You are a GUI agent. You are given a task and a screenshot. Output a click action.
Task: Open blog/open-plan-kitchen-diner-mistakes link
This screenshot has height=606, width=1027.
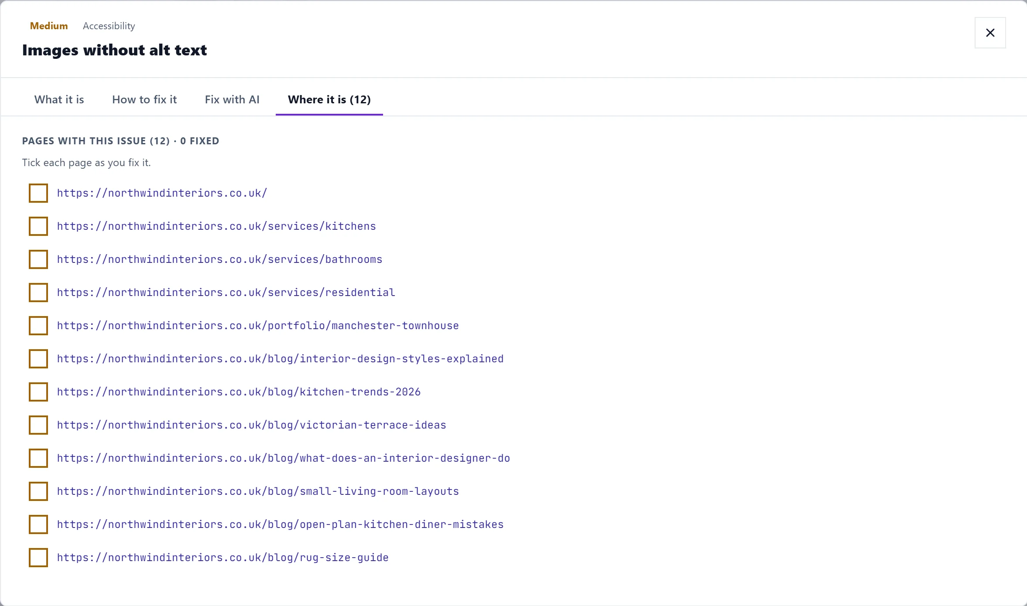pyautogui.click(x=280, y=524)
